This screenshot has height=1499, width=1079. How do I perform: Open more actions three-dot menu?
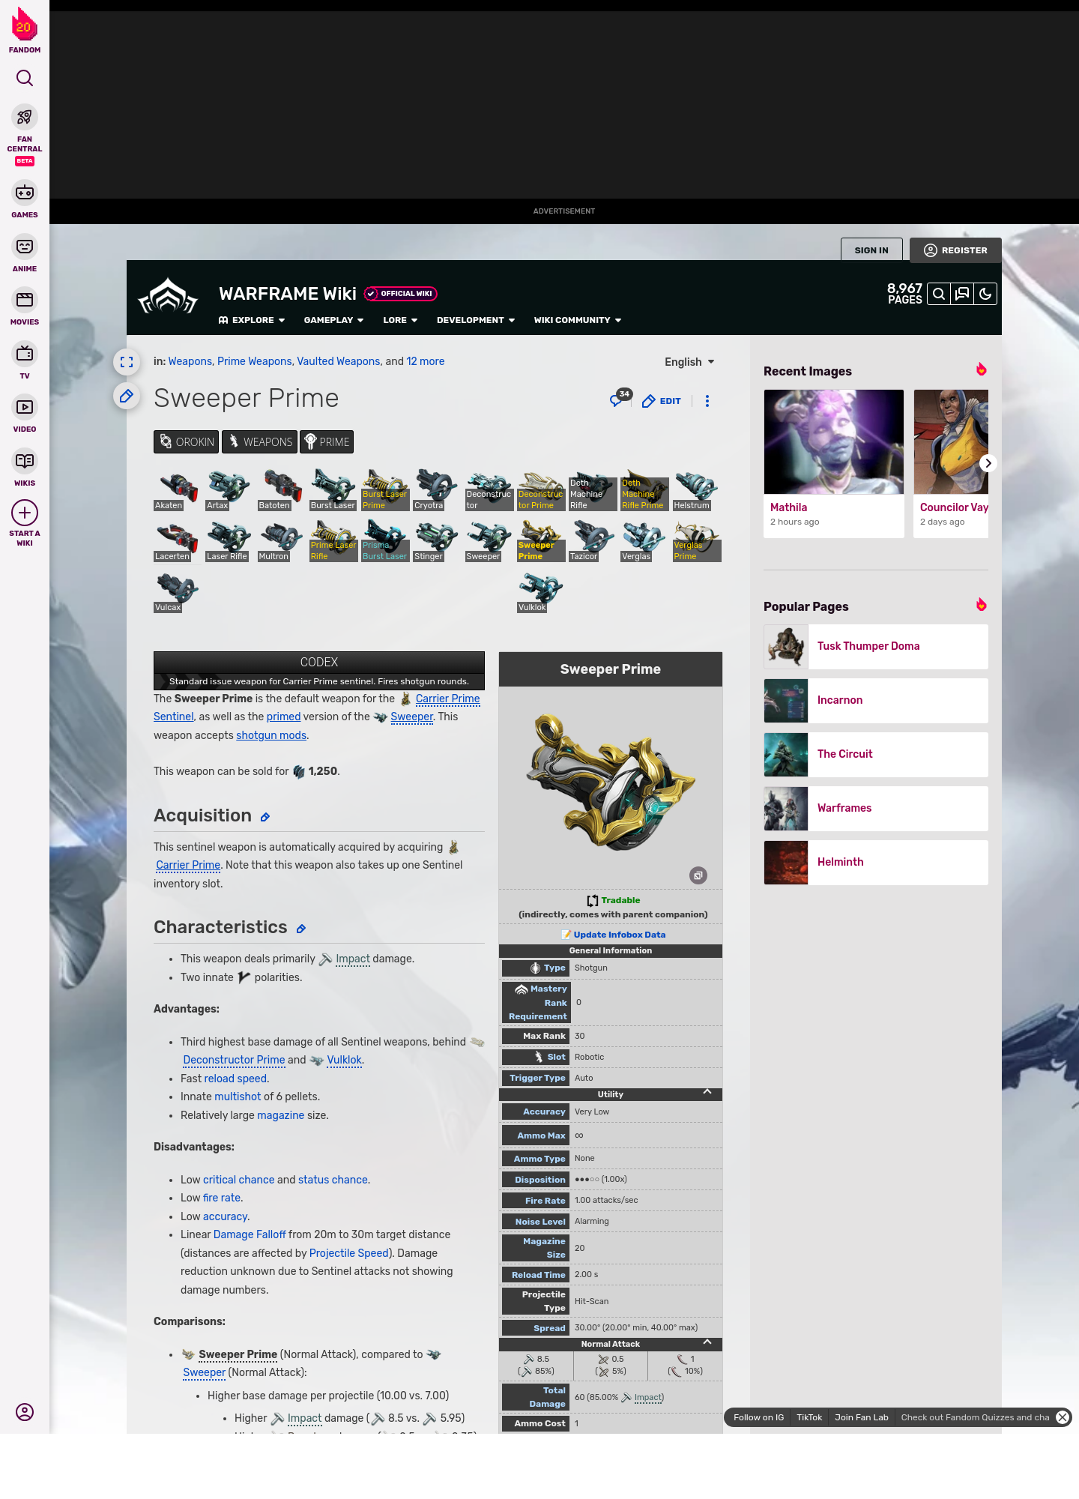click(x=707, y=401)
